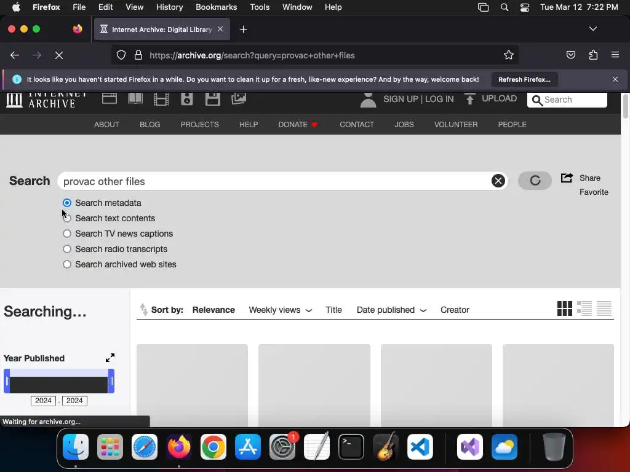Image resolution: width=630 pixels, height=472 pixels.
Task: Open the list all tabs chevron
Action: [593, 29]
